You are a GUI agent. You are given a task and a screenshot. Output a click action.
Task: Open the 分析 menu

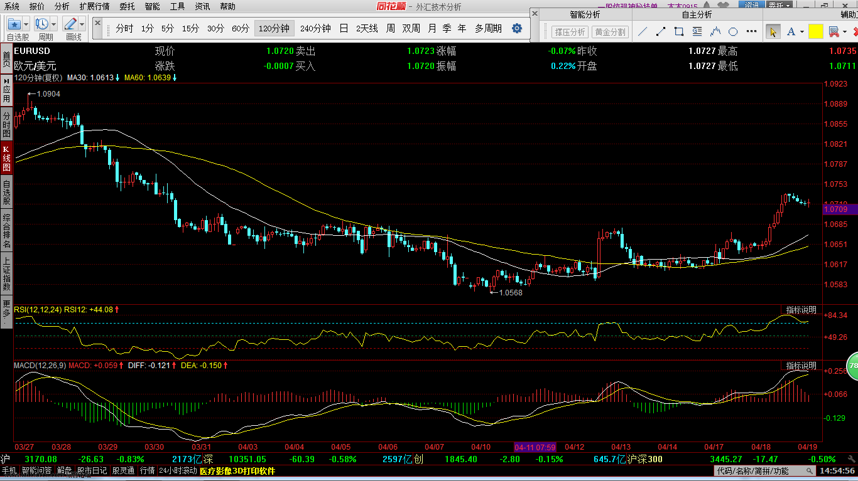(x=62, y=6)
